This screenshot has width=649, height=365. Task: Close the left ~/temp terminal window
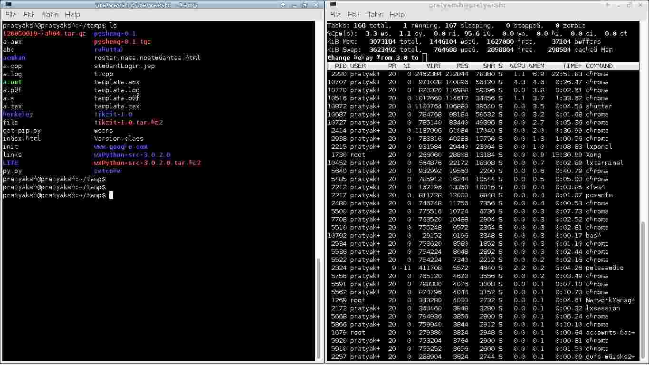pyautogui.click(x=315, y=5)
